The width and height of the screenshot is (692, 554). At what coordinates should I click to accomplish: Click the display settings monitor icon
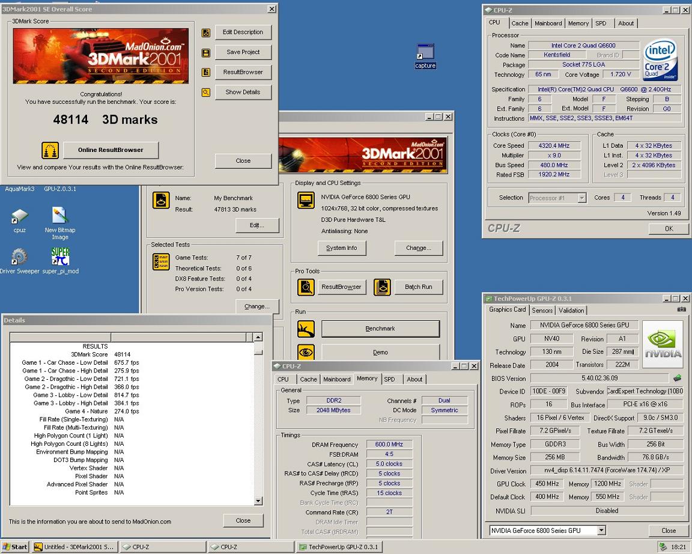(x=306, y=200)
